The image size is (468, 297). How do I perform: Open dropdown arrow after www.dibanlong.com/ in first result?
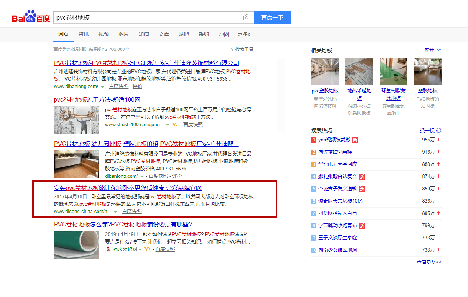(x=102, y=87)
